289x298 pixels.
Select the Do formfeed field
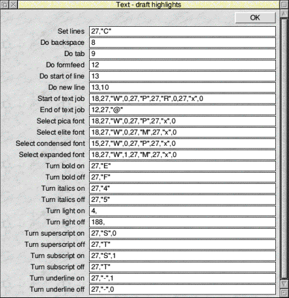(182, 65)
